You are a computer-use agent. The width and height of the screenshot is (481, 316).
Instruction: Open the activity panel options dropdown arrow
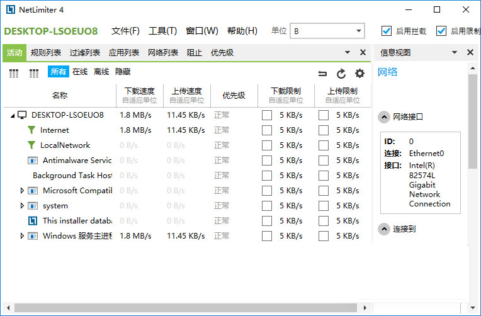click(x=348, y=52)
